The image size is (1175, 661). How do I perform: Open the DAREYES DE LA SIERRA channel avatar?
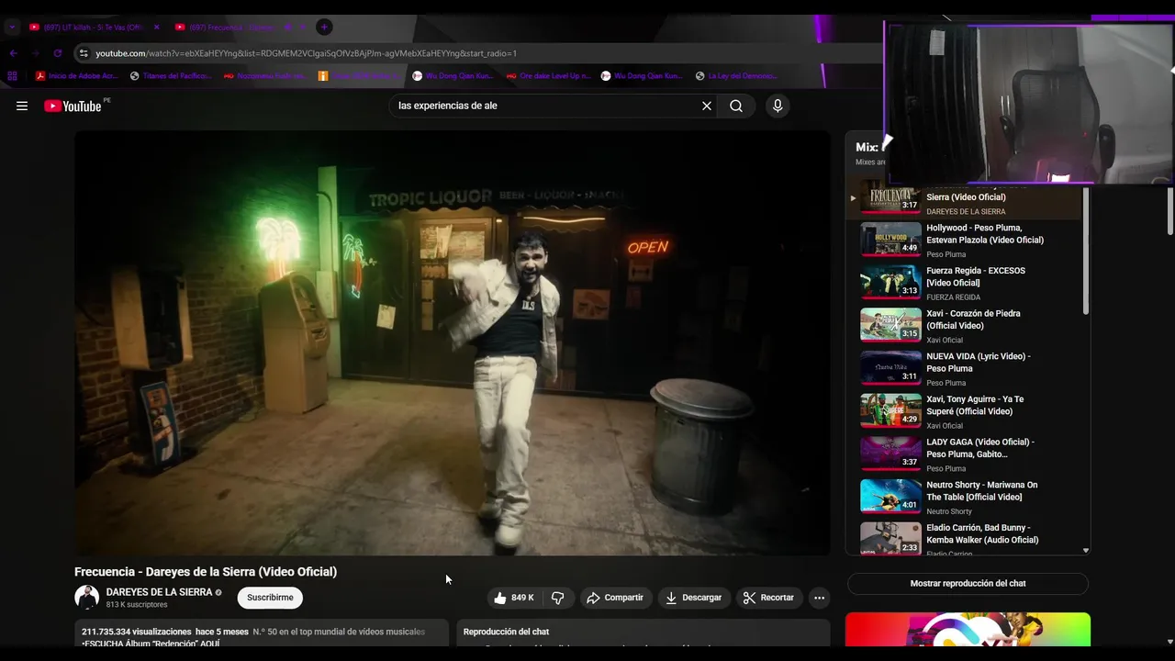[86, 597]
